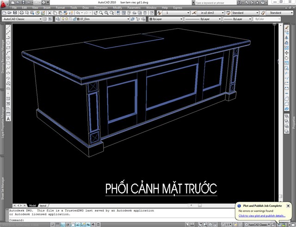Select the Line tool in Draw toolbar

[8, 28]
